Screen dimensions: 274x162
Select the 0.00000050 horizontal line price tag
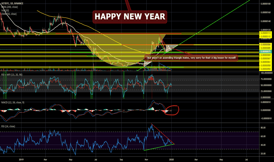point(265,69)
